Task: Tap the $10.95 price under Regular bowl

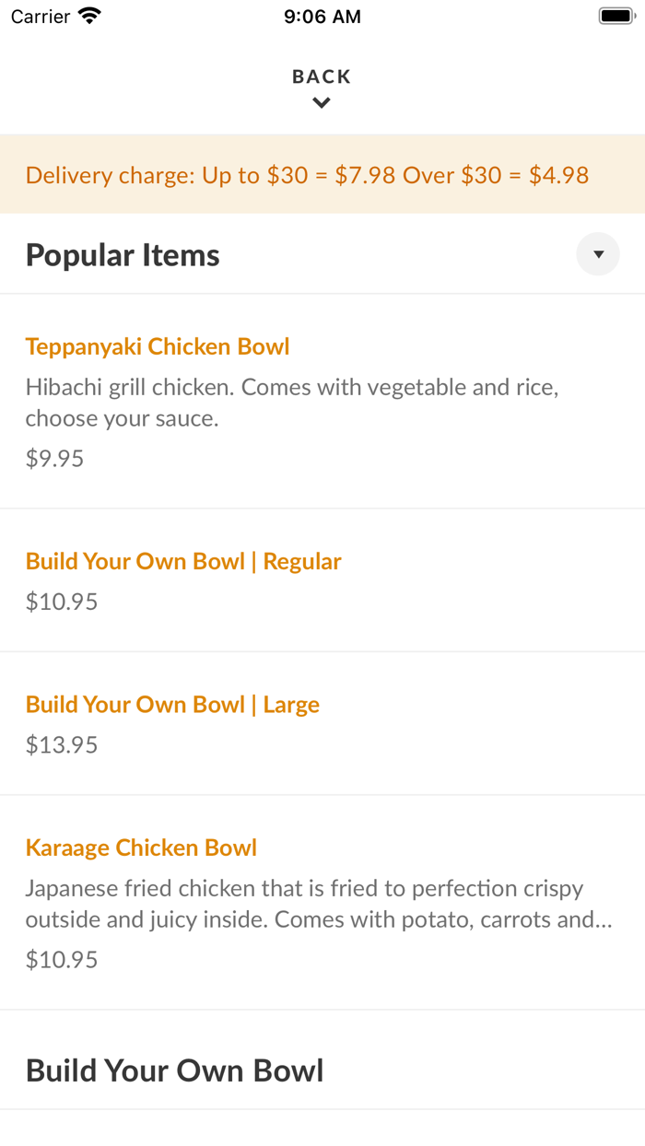Action: (x=62, y=602)
